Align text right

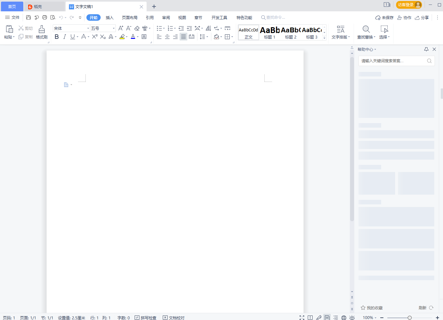tap(175, 37)
